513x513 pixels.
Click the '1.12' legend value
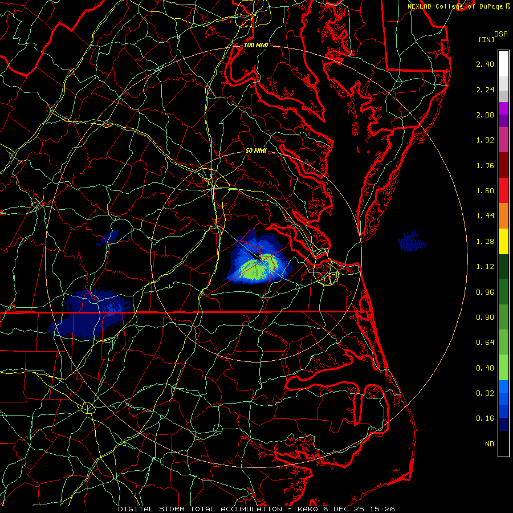(485, 267)
